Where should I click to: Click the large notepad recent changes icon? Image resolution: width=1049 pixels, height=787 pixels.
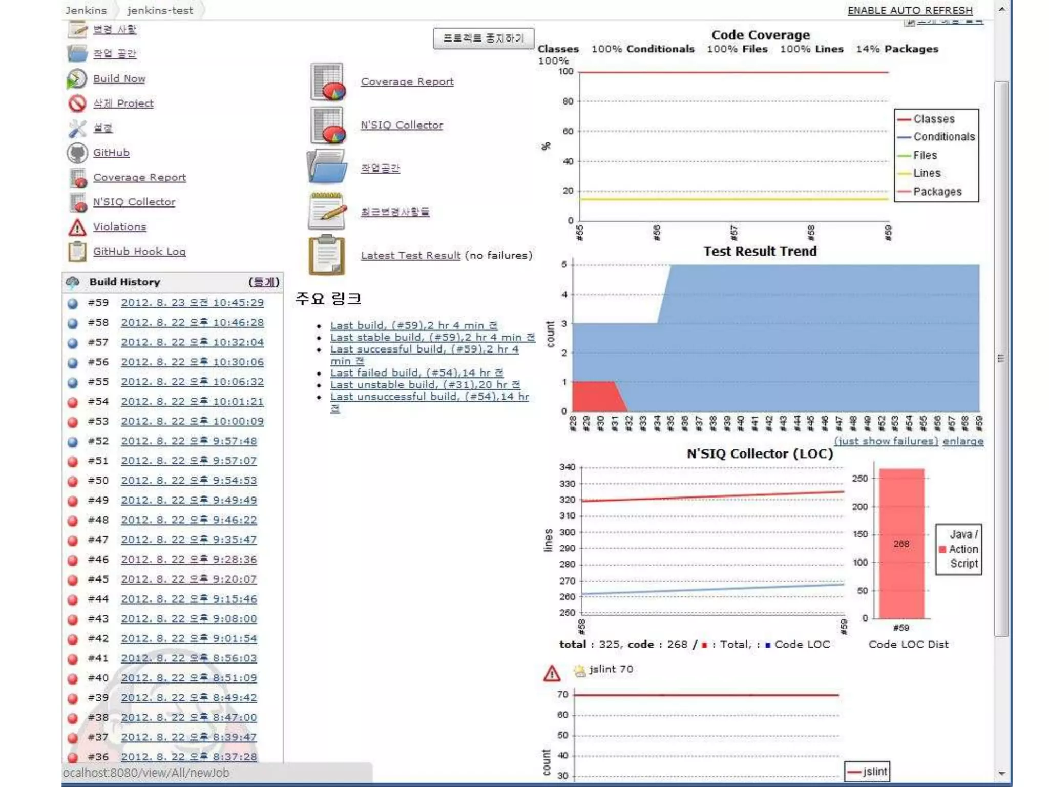327,211
